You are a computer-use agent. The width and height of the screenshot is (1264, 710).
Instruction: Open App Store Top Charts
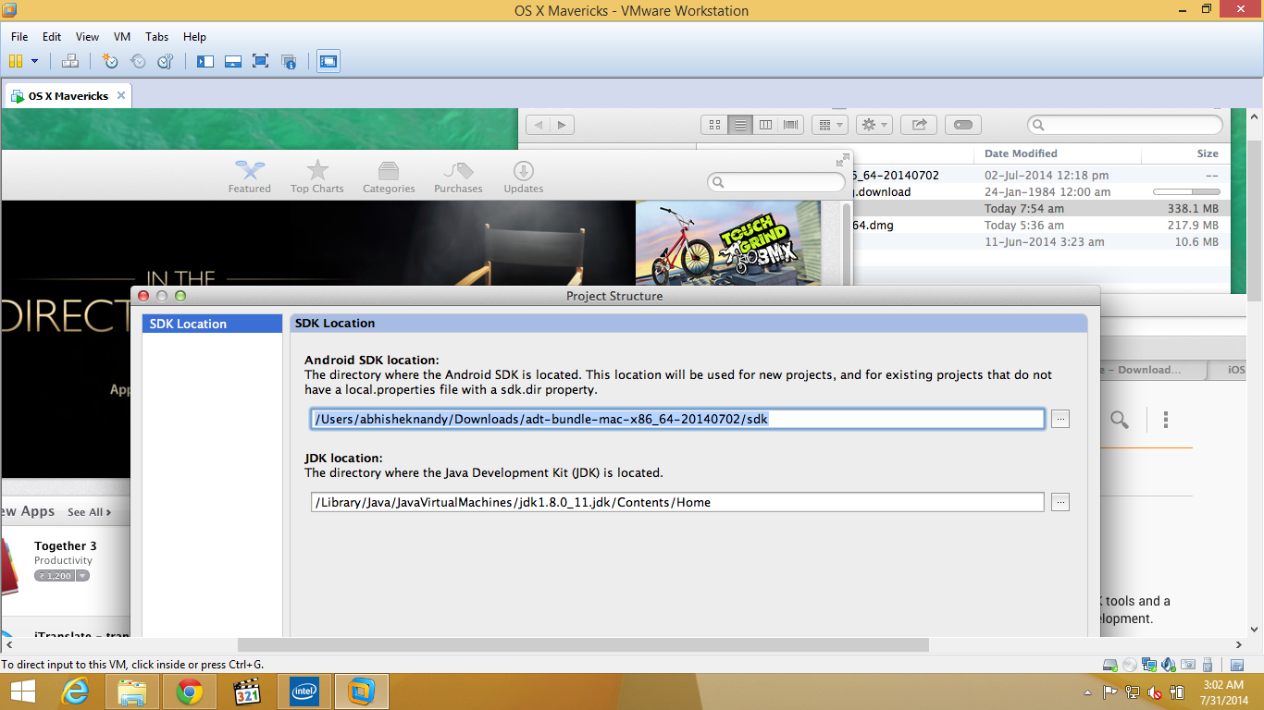tap(317, 177)
